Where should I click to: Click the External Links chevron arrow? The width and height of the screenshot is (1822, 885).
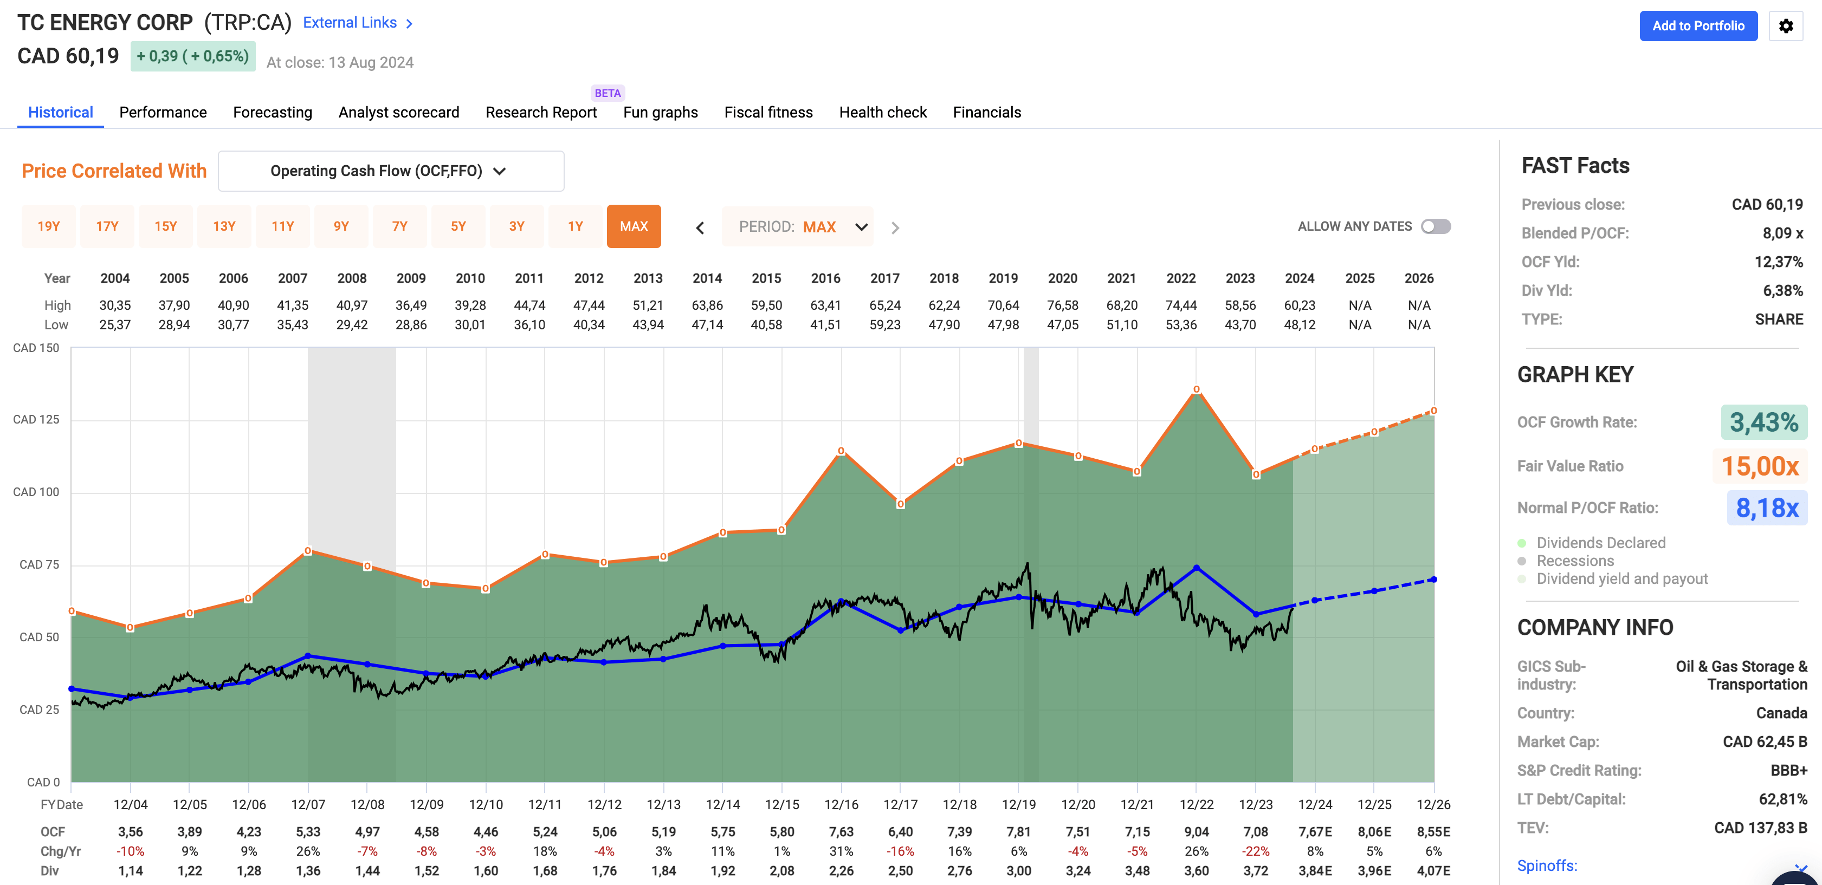(410, 23)
